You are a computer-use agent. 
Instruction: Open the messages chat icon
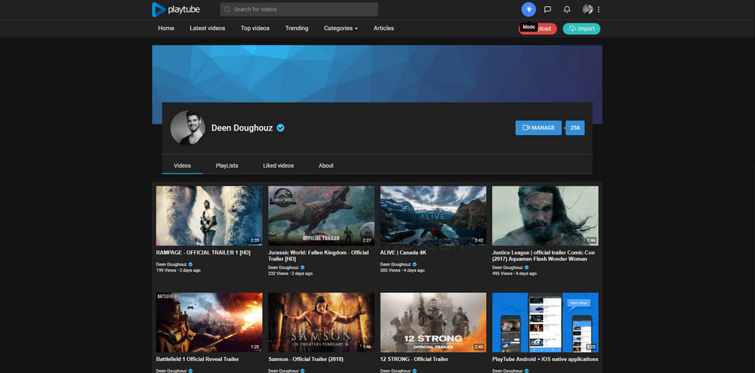click(x=547, y=9)
